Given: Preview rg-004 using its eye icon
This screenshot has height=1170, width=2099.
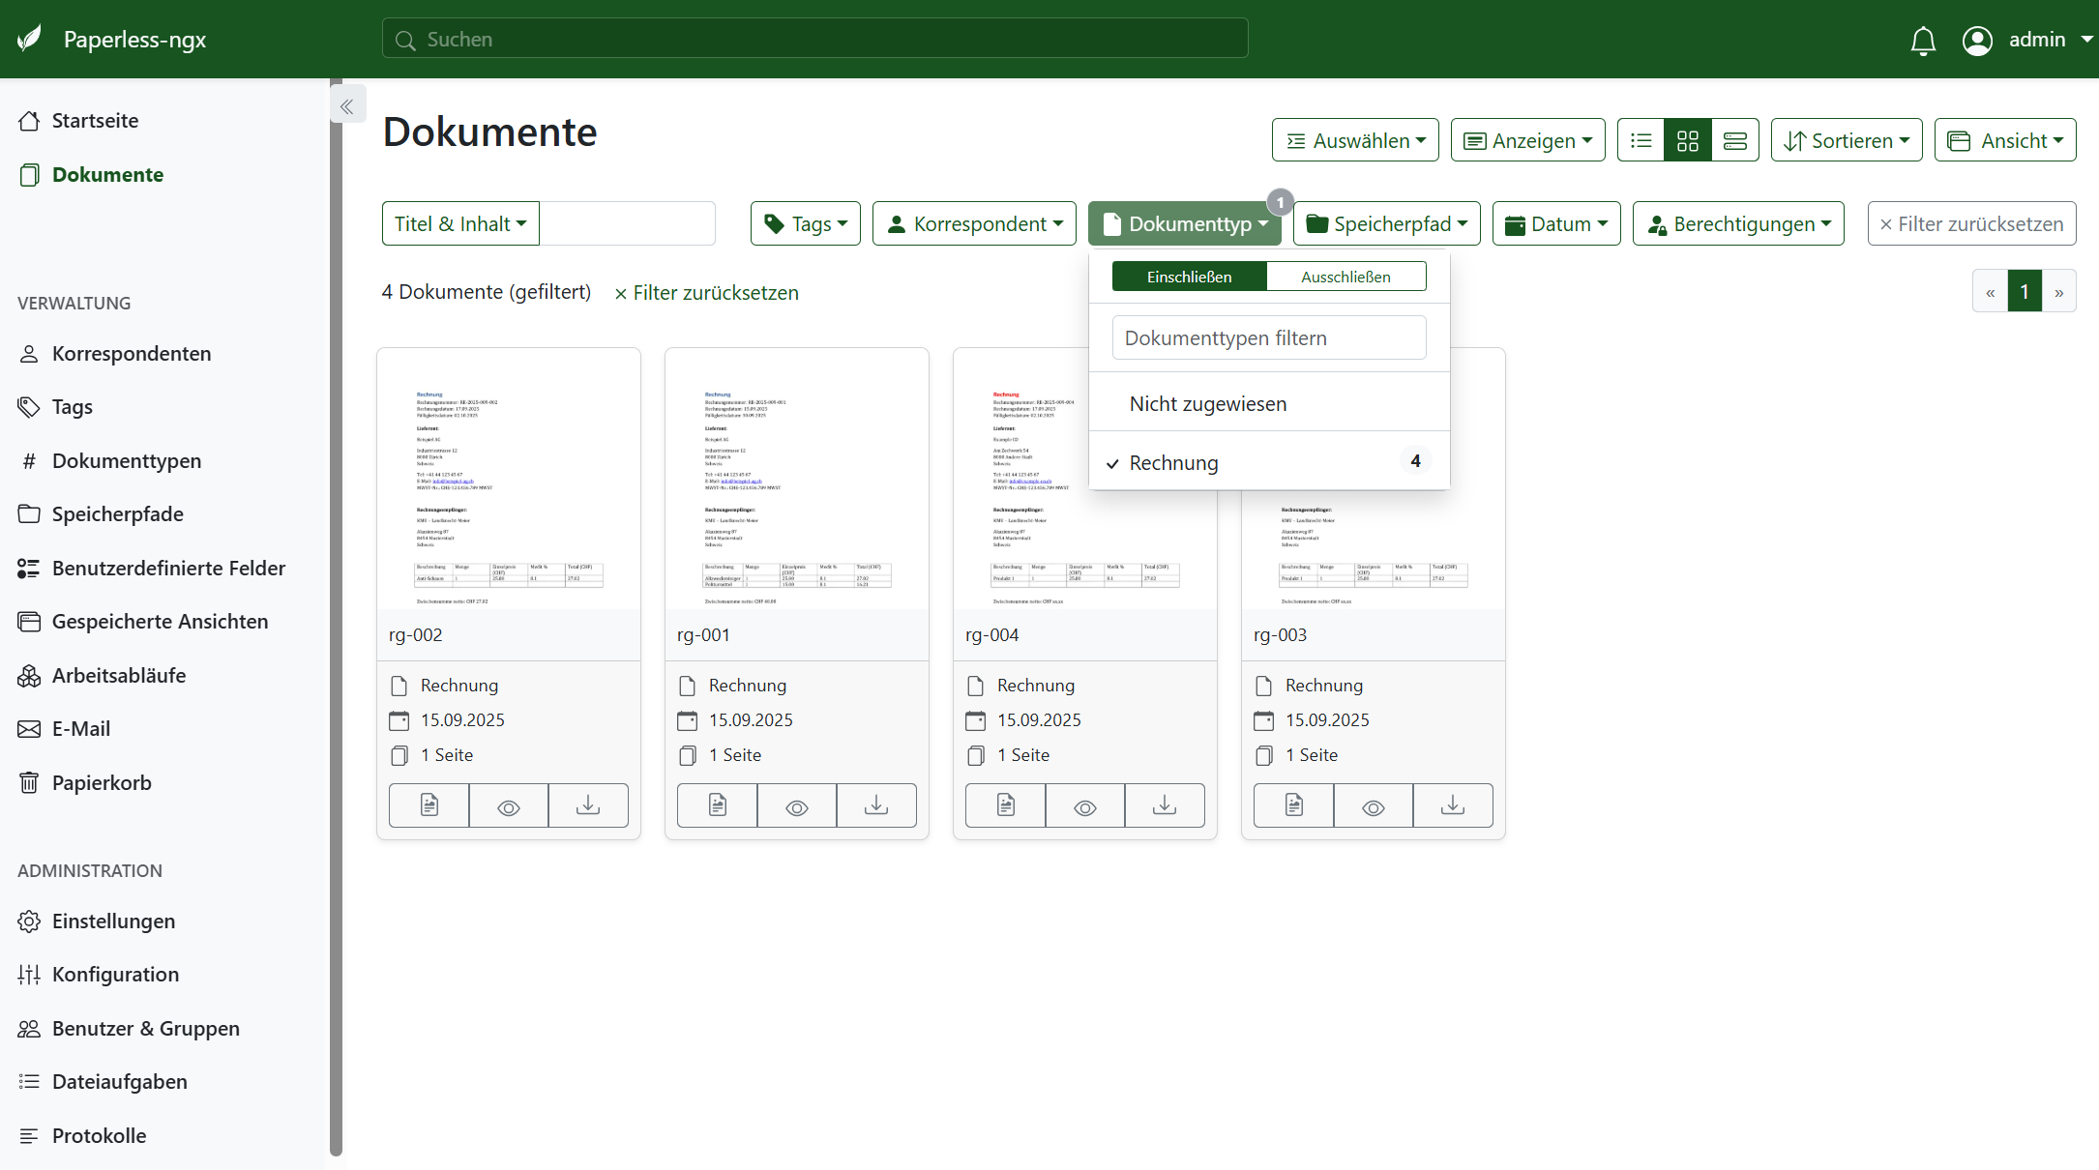Looking at the screenshot, I should pos(1084,805).
